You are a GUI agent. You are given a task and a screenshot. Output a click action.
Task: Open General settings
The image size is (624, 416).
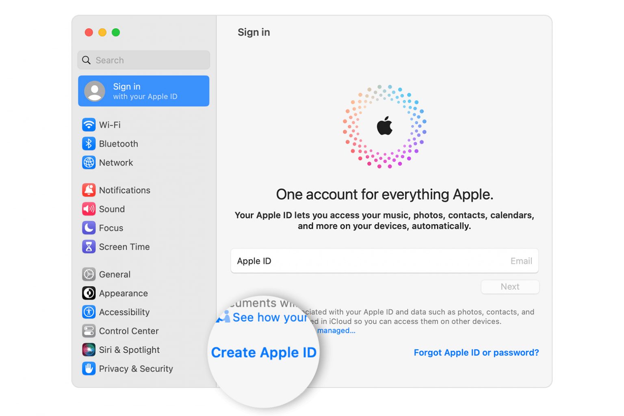coord(115,274)
